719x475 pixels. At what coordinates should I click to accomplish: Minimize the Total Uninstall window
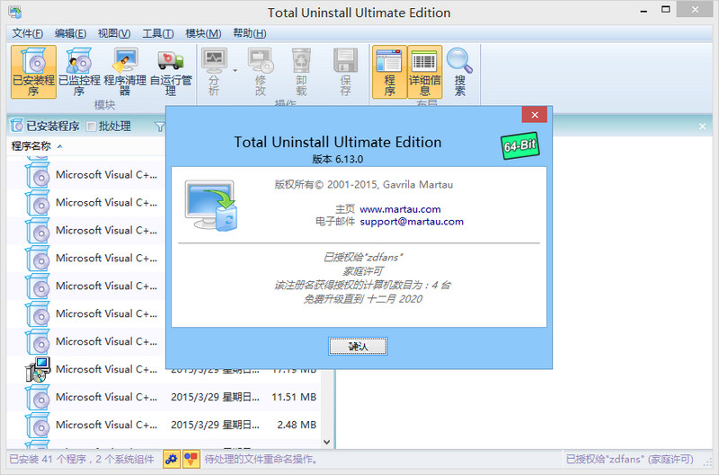(644, 10)
